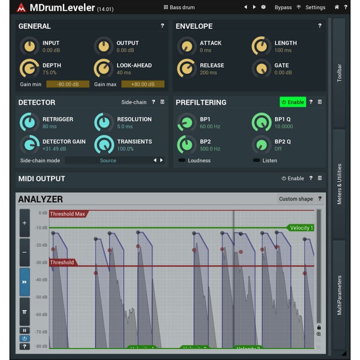
Task: Click the Velocity 1 level marker
Action: pyautogui.click(x=301, y=228)
